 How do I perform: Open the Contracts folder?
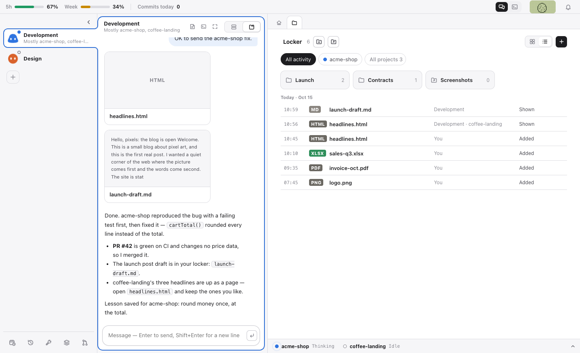387,80
